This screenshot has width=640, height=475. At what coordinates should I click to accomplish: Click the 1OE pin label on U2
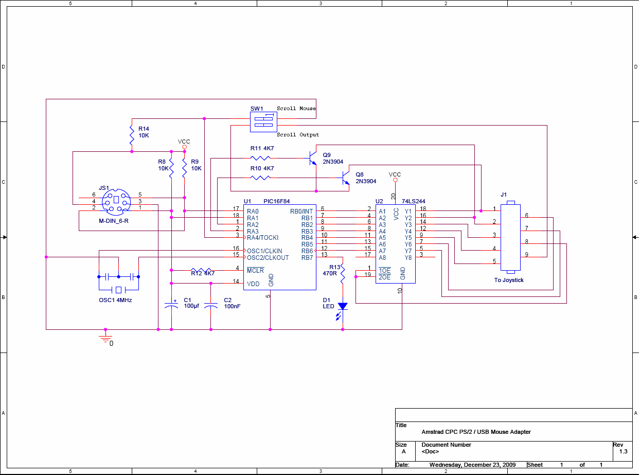[385, 270]
